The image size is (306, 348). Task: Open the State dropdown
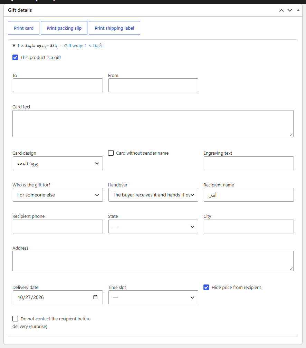point(153,226)
